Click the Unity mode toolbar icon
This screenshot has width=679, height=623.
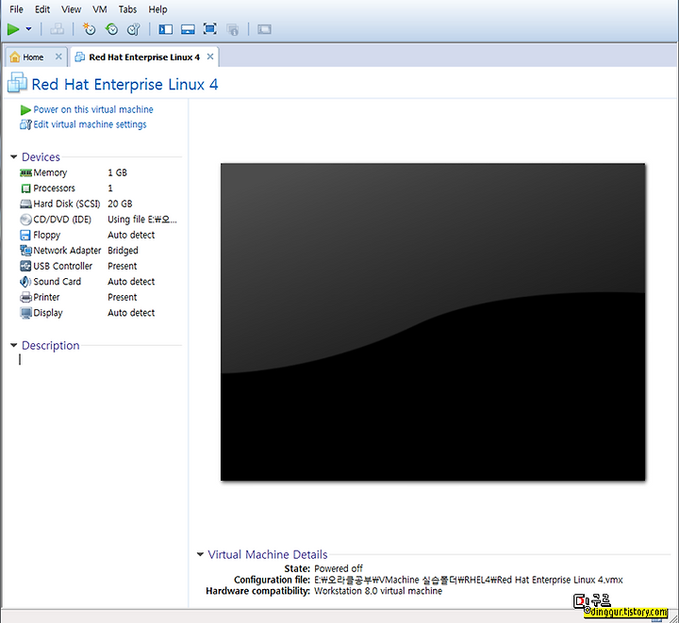click(x=233, y=29)
